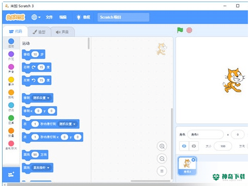Click seconds value in glide to x y block

click(35, 137)
